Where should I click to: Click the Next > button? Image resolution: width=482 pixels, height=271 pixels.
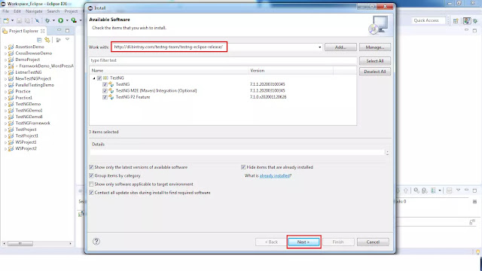pyautogui.click(x=304, y=242)
